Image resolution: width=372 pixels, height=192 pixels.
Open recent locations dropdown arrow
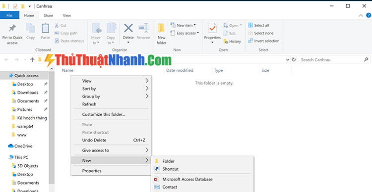pyautogui.click(x=25, y=60)
